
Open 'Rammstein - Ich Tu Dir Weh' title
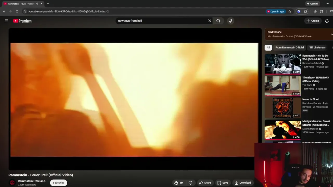coord(315,57)
